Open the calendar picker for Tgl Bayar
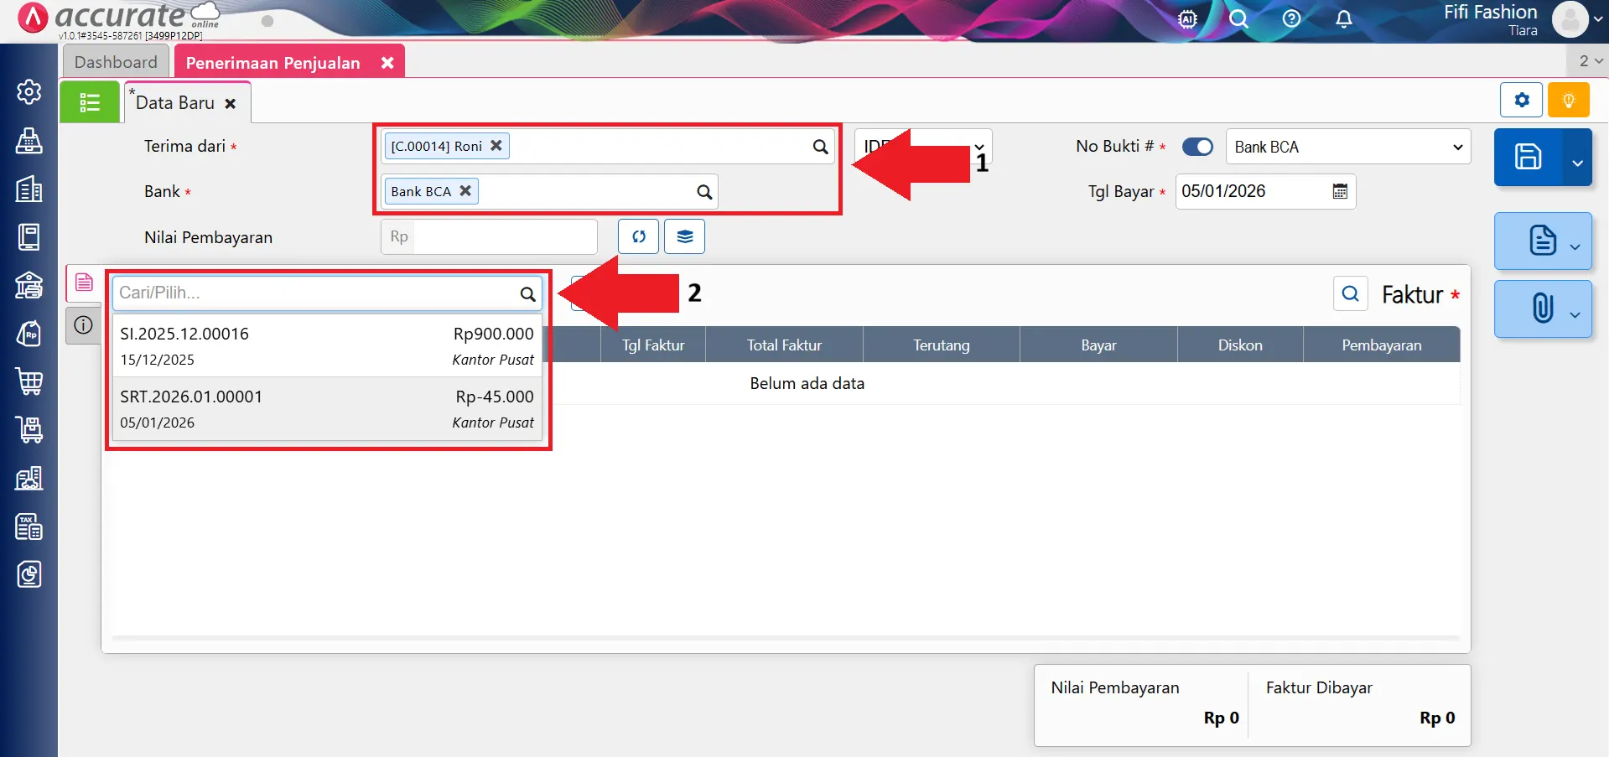Image resolution: width=1609 pixels, height=757 pixels. [1340, 191]
